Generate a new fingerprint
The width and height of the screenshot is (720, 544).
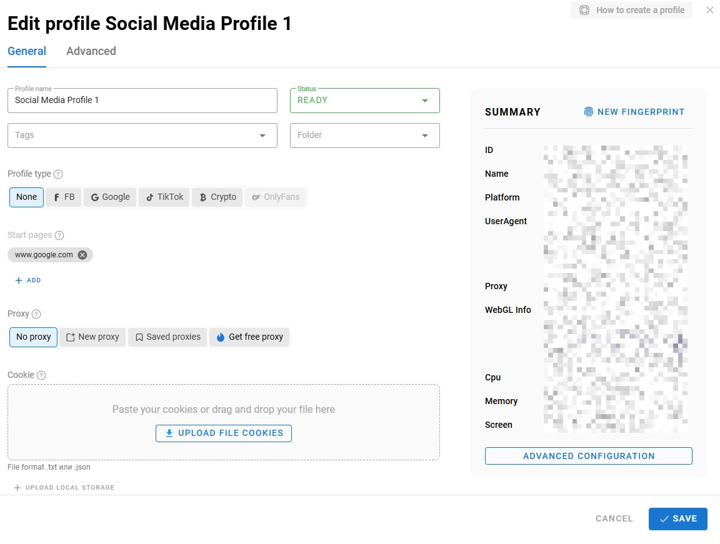tap(634, 112)
